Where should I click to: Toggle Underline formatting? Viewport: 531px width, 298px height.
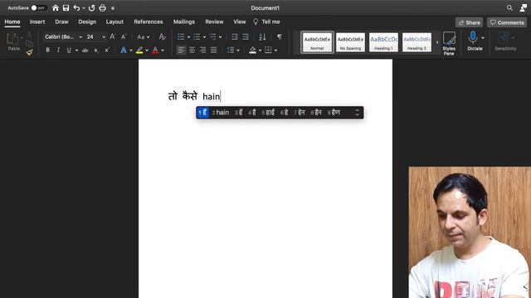[x=69, y=50]
